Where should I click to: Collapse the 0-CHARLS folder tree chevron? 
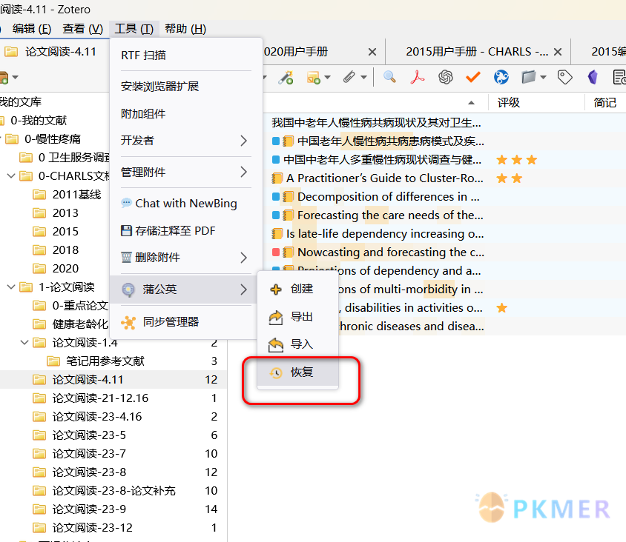click(x=11, y=175)
